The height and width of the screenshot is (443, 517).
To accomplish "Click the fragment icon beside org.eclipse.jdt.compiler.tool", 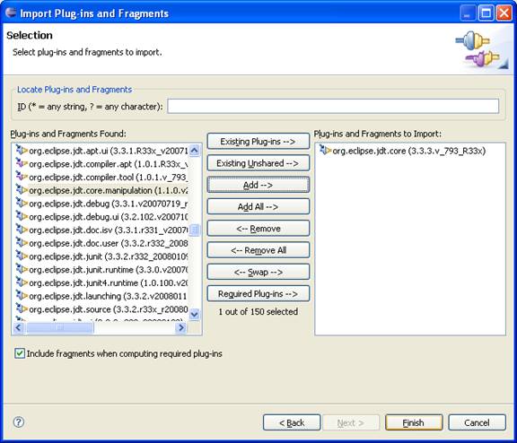I will (22, 177).
